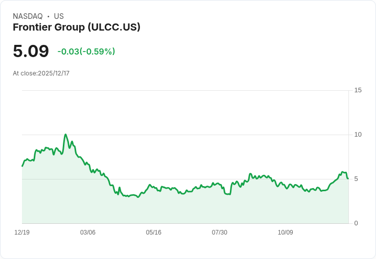
Task: Click the 07/30 date on the x-axis
Action: click(219, 232)
